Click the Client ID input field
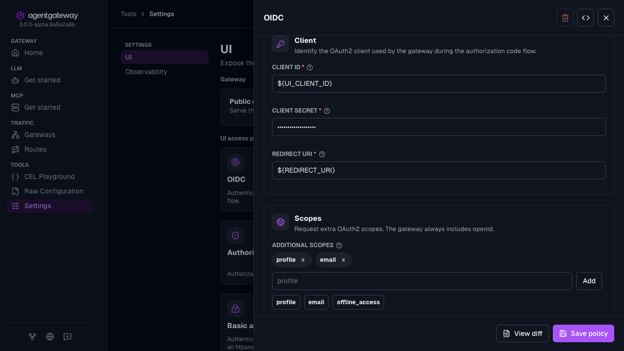This screenshot has width=624, height=351. pyautogui.click(x=439, y=83)
